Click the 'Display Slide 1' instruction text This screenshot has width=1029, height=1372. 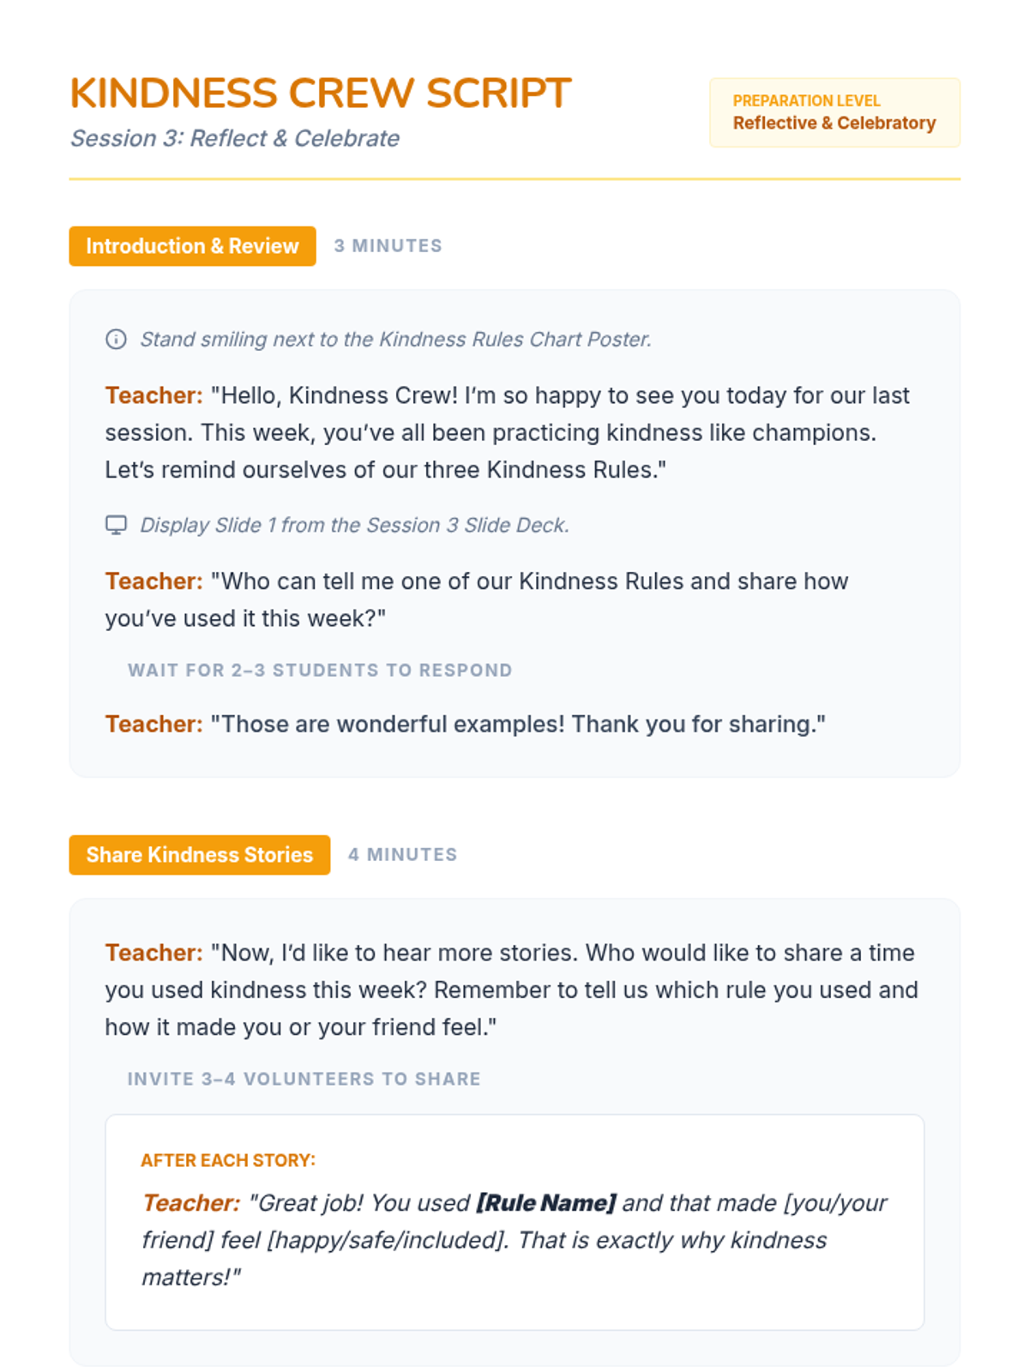tap(354, 525)
